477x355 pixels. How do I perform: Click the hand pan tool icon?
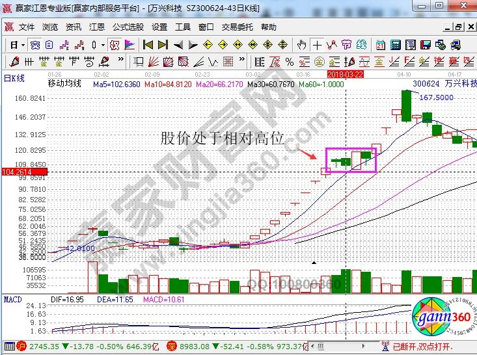(301, 45)
